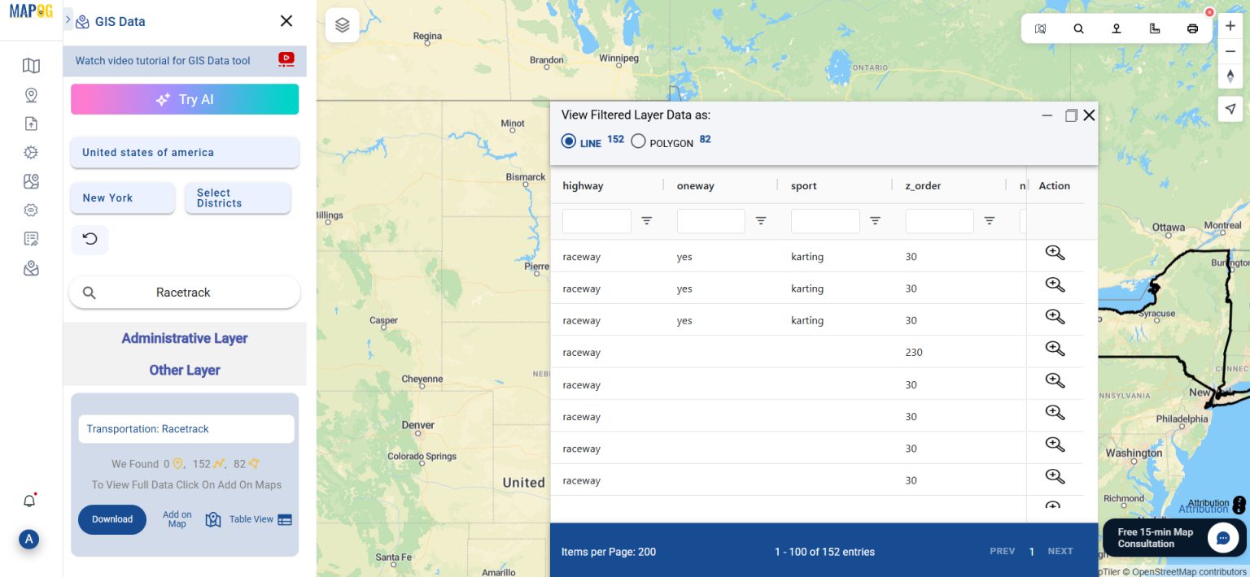Viewport: 1250px width, 577px height.
Task: Open the United states of america selector
Action: coord(184,153)
